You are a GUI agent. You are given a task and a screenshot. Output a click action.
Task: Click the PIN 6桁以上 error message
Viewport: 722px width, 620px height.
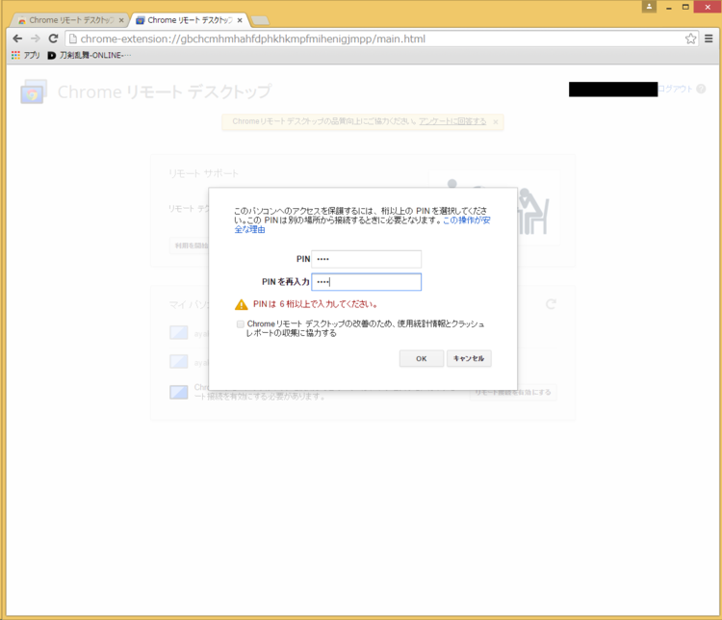[x=316, y=304]
